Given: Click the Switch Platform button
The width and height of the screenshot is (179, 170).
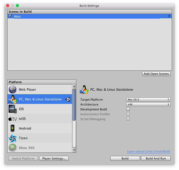Looking at the screenshot, I should pyautogui.click(x=23, y=158).
